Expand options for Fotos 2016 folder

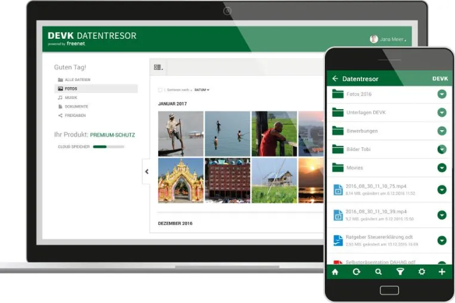pos(442,94)
